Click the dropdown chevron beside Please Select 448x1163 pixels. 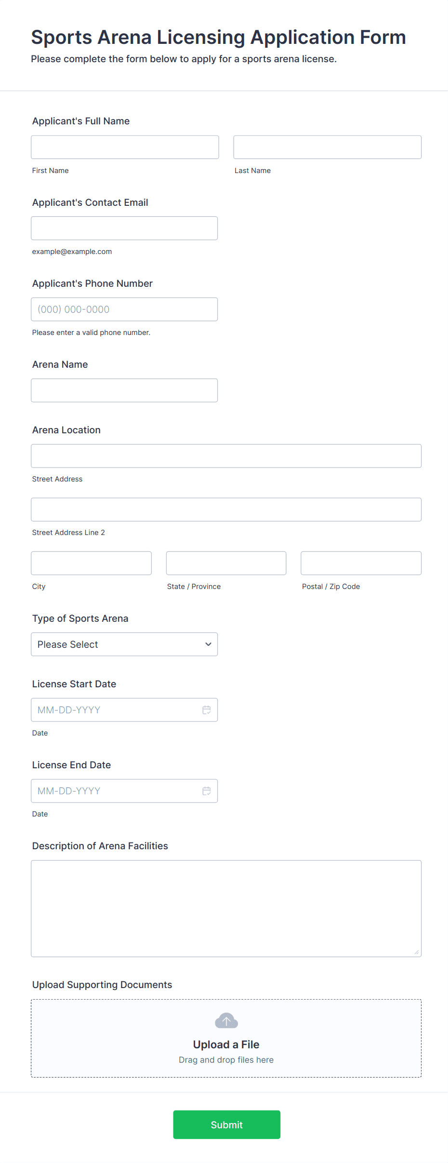pos(208,644)
